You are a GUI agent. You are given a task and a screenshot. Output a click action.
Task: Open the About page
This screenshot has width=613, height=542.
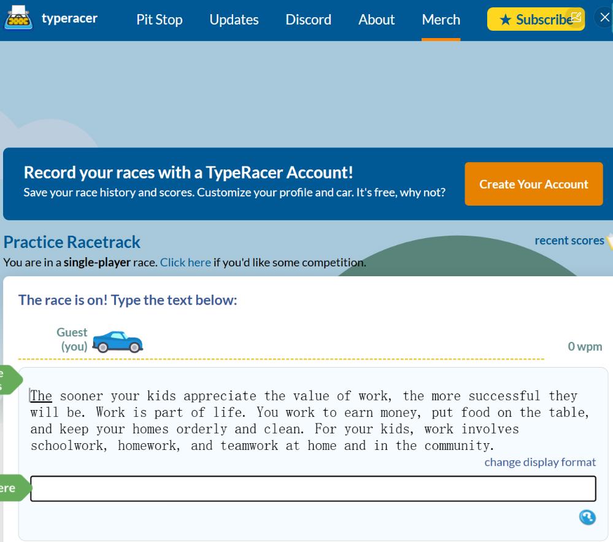(x=376, y=20)
